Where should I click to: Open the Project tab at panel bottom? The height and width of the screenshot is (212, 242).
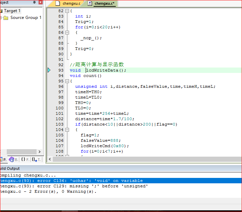(3, 159)
